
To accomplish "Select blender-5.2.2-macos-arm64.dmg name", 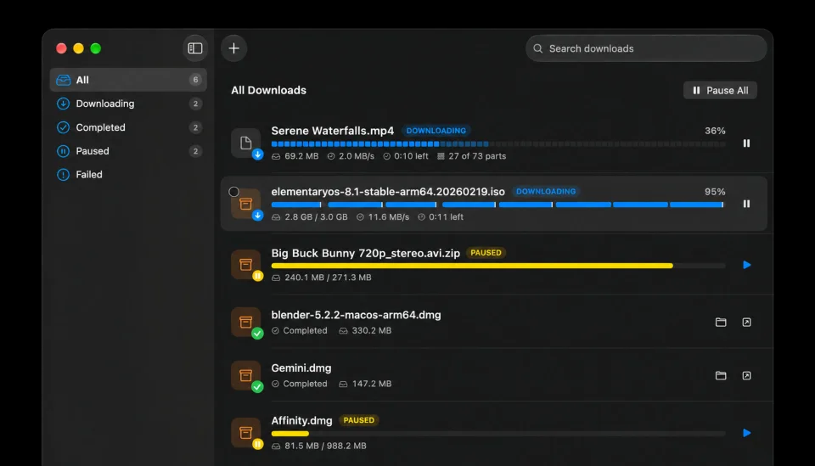I will coord(356,315).
